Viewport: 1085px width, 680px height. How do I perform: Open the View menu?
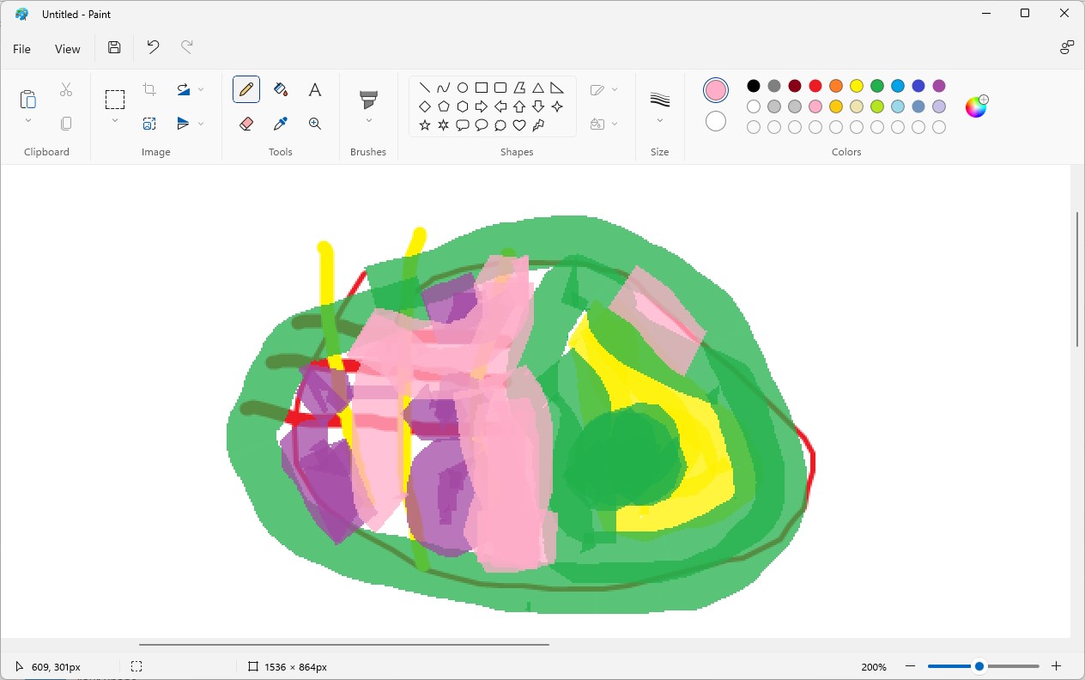(x=67, y=49)
